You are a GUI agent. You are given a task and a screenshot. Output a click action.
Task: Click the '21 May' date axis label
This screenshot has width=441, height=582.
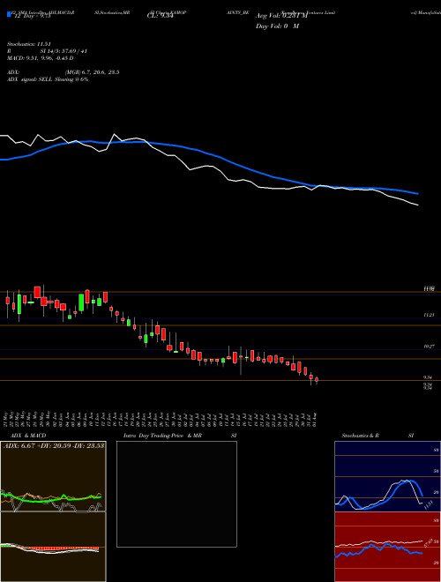7,419
